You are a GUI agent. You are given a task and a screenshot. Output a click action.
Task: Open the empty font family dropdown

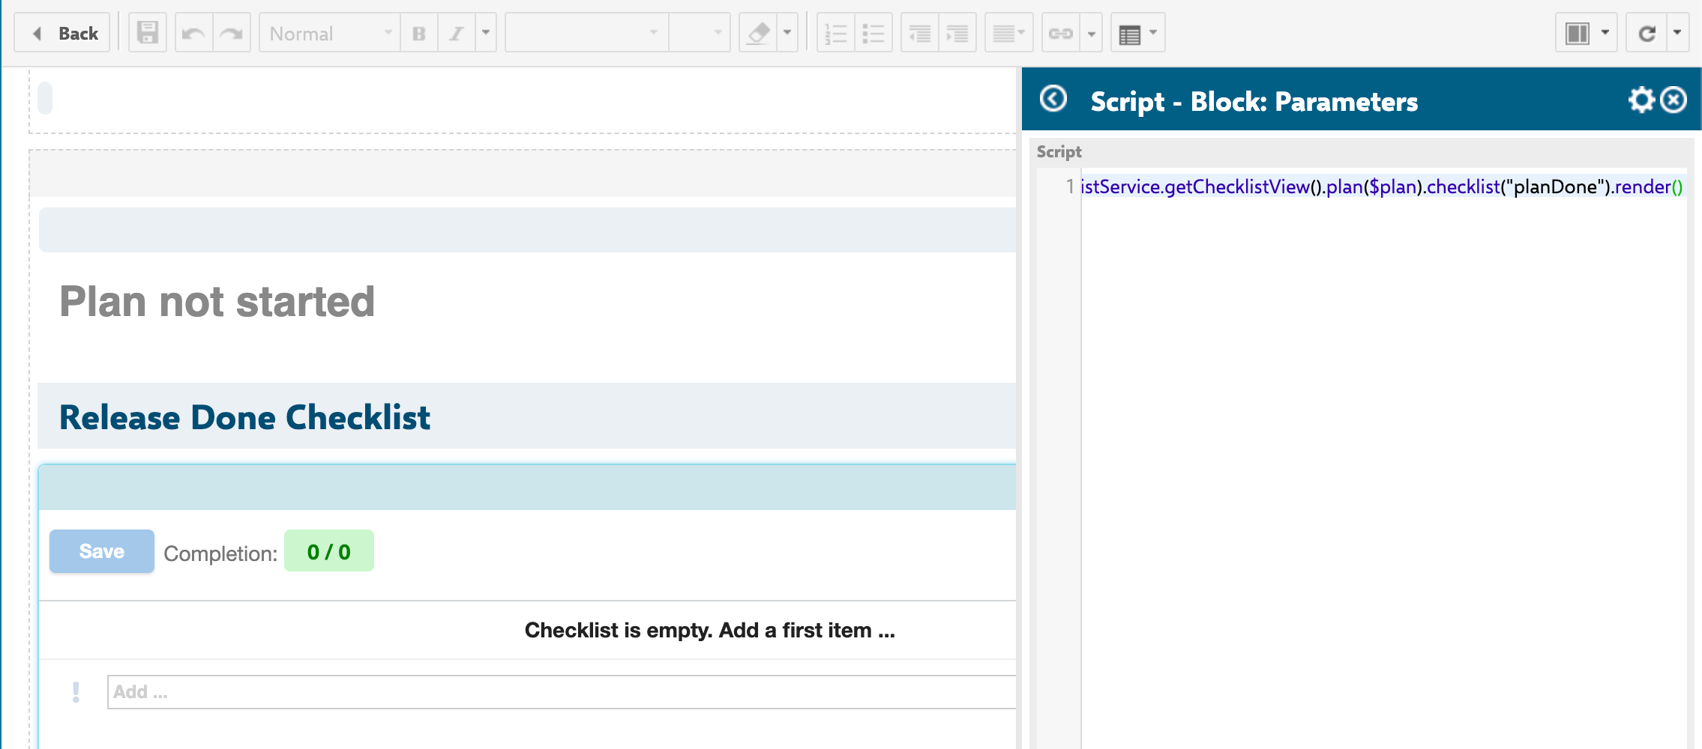(587, 33)
